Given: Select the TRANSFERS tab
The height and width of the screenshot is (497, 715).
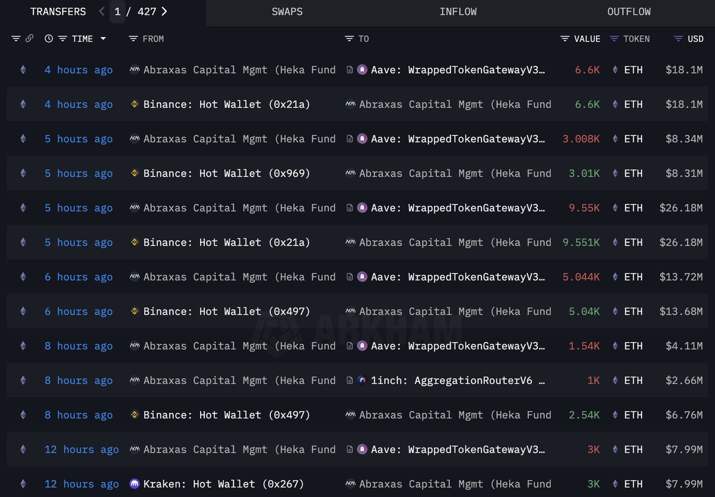Looking at the screenshot, I should click(x=58, y=12).
